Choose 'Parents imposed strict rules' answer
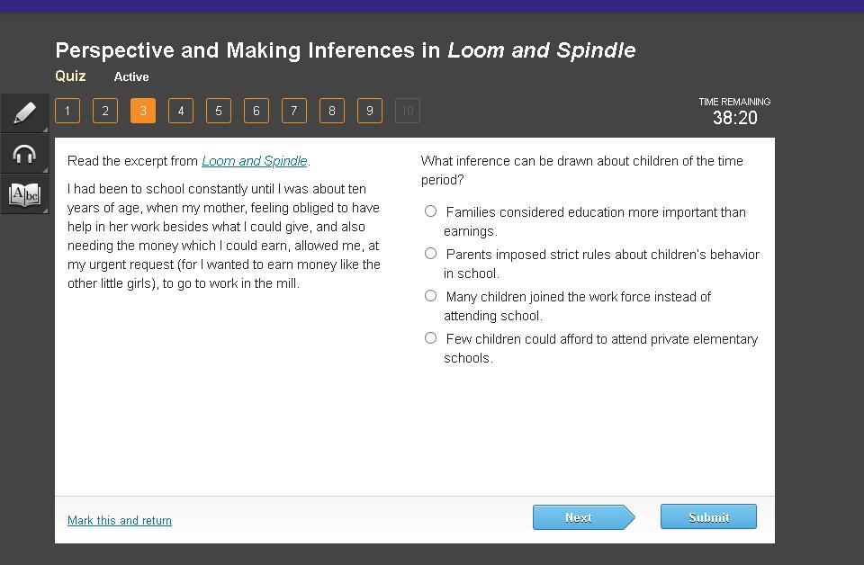 431,254
